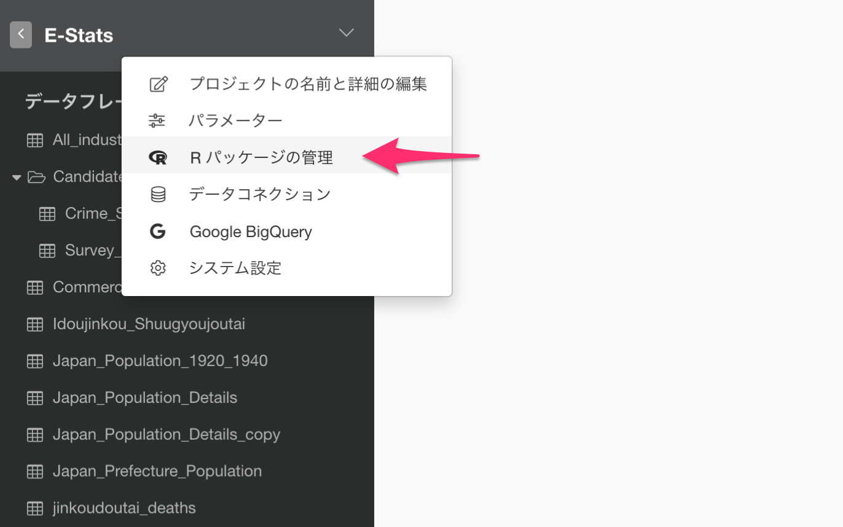
Task: Select jinkoudoutai_deaths data frame
Action: (124, 508)
